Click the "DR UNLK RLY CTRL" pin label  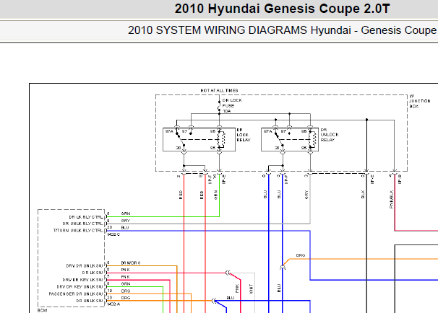[82, 224]
